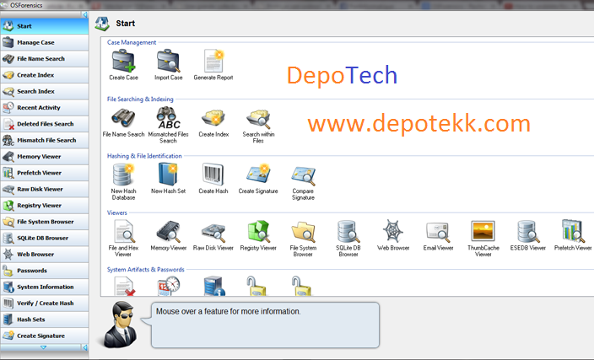
Task: Collapse sidebar using top arrow
Action: pos(85,14)
